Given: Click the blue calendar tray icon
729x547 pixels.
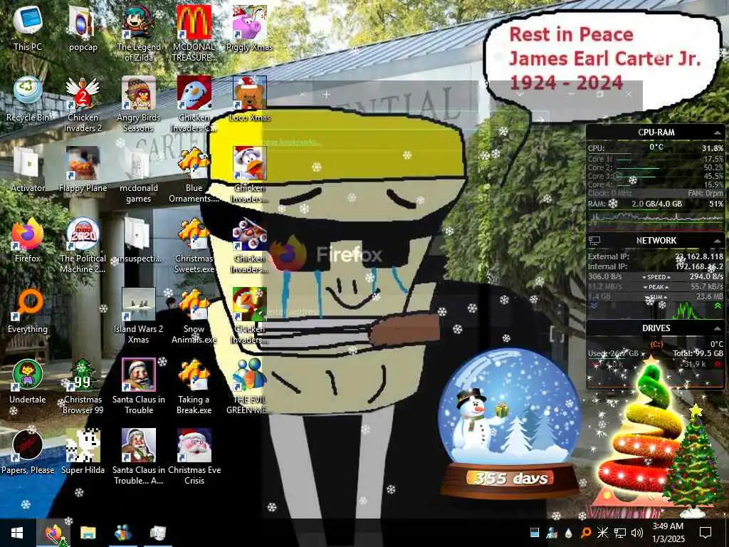Looking at the screenshot, I should pos(534,533).
